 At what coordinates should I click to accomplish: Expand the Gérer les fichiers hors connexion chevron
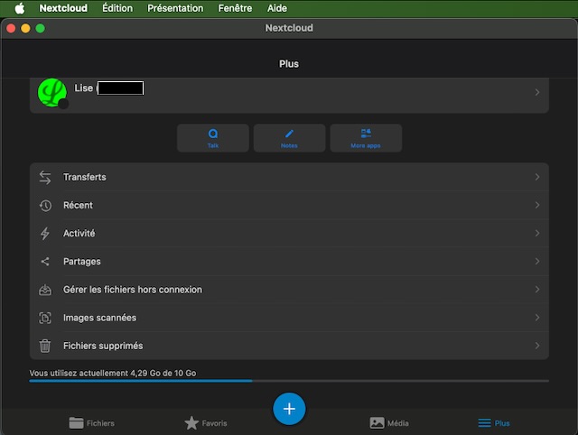coord(537,290)
